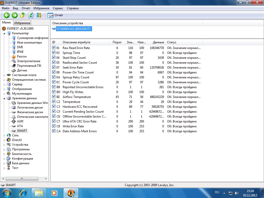264x198 pixels.
Task: Select the ST3160815AS drive device entry
Action: click(x=73, y=29)
